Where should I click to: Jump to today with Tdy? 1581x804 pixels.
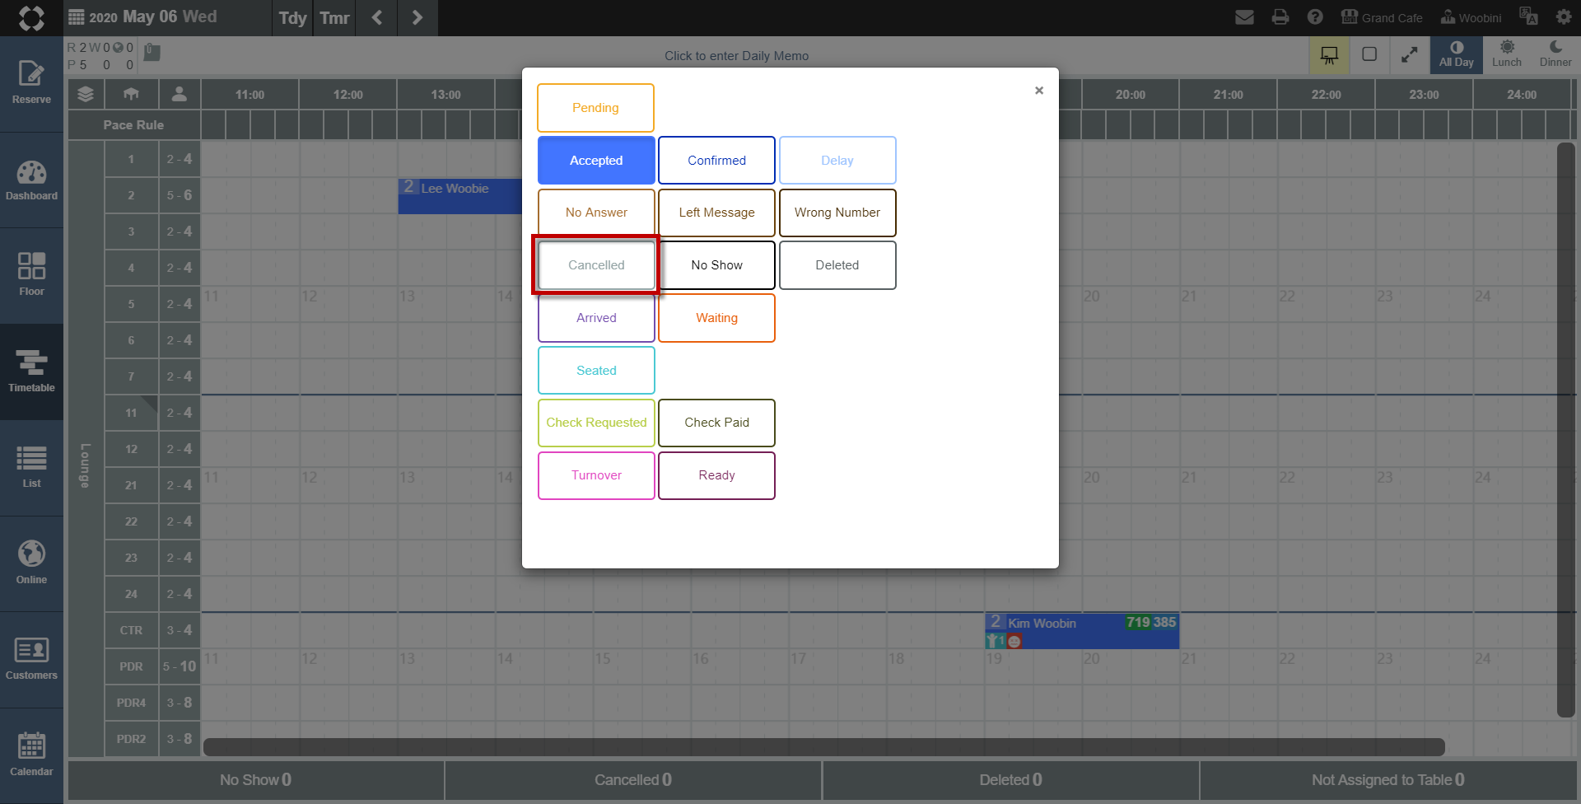292,18
